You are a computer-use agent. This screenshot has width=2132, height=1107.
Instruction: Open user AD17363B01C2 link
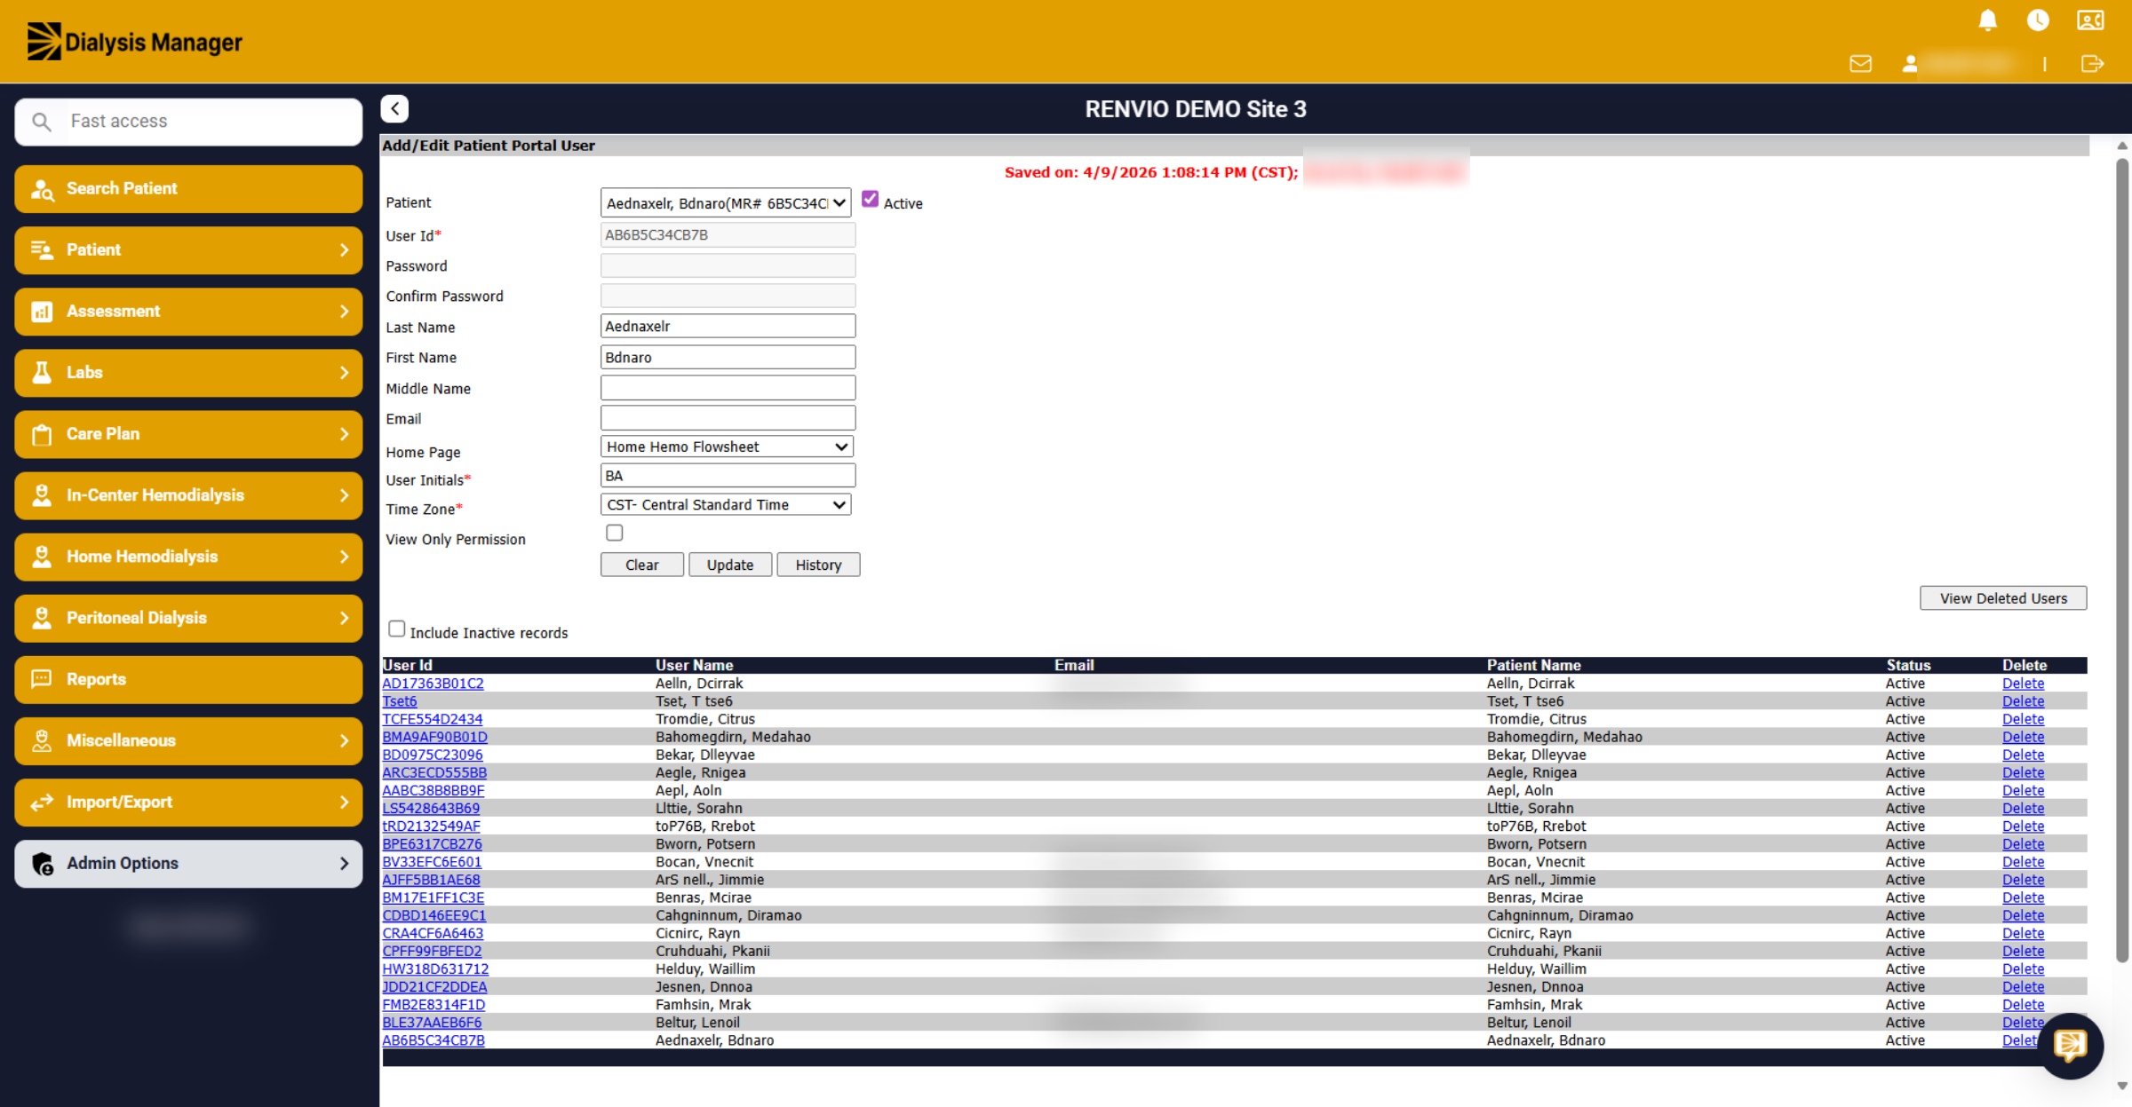(x=434, y=684)
